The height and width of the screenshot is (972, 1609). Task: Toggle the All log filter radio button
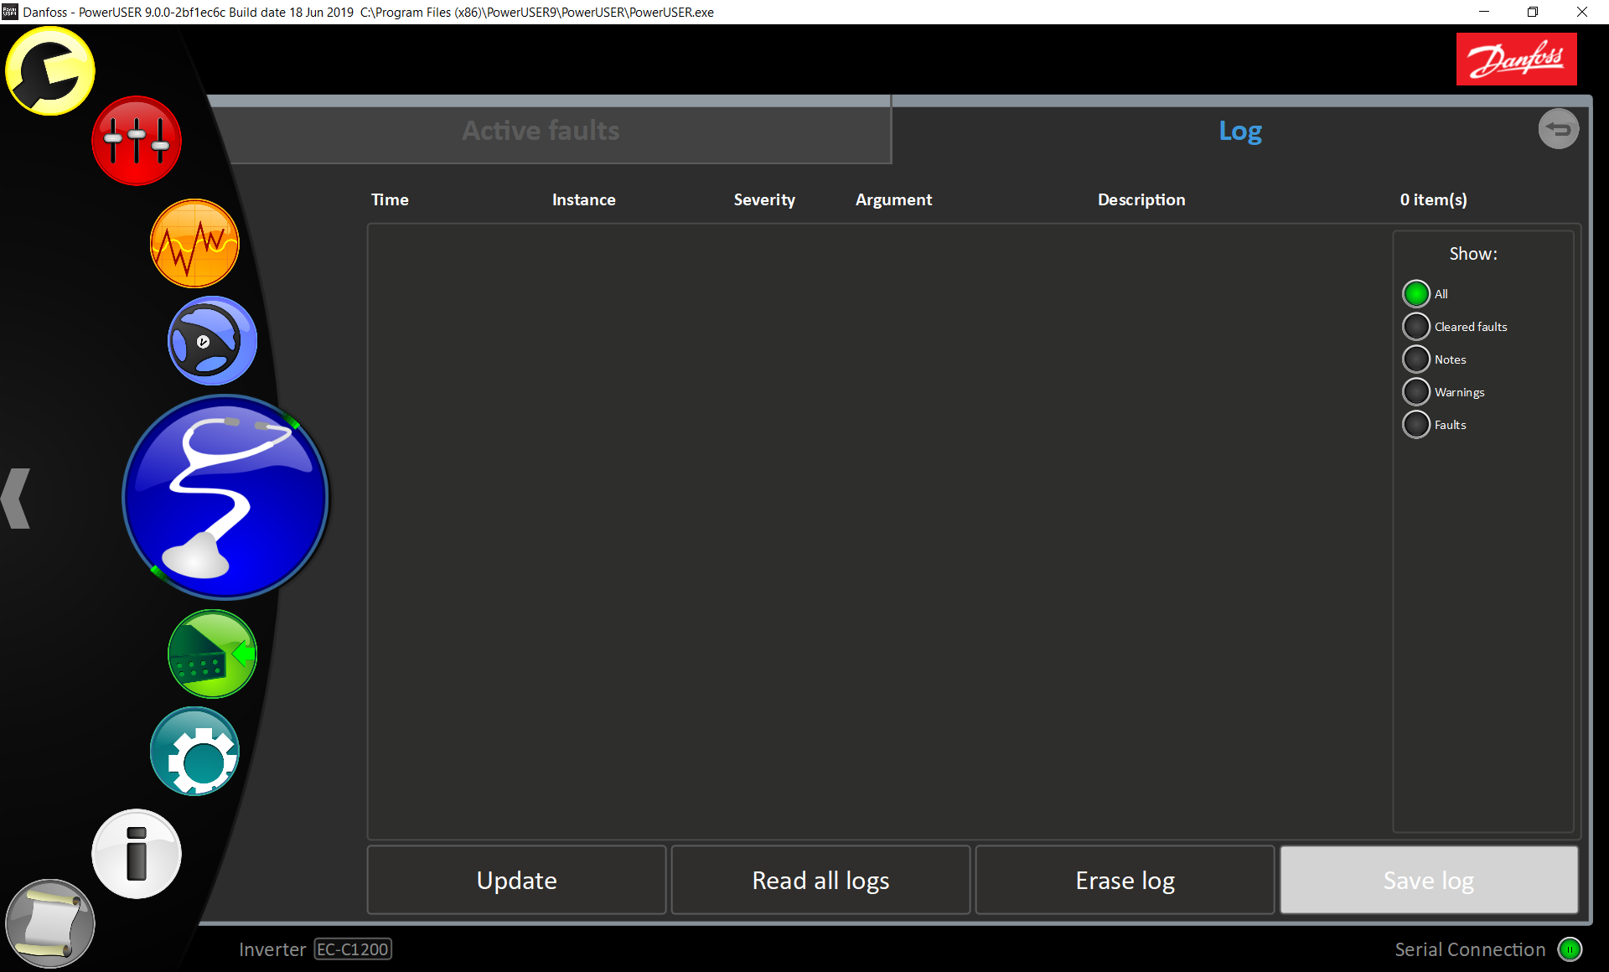1416,294
